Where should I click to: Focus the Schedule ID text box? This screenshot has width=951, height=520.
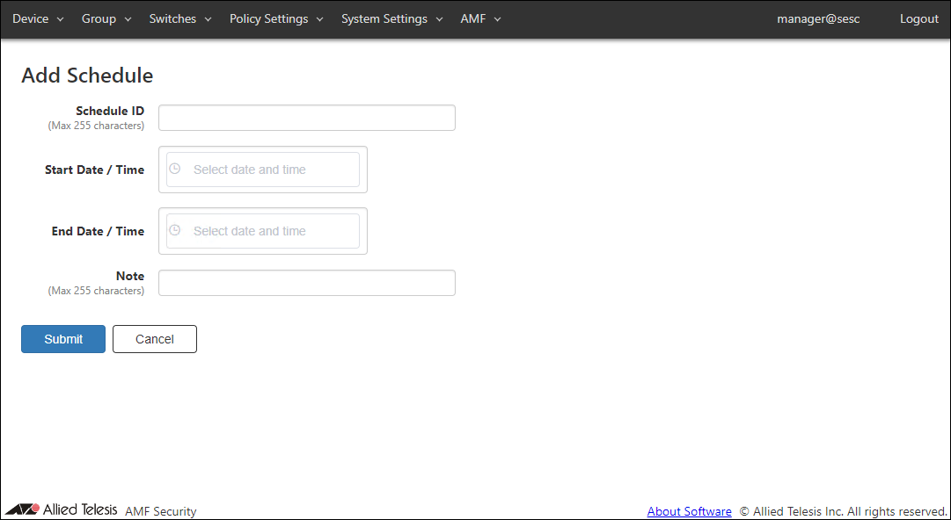click(306, 118)
